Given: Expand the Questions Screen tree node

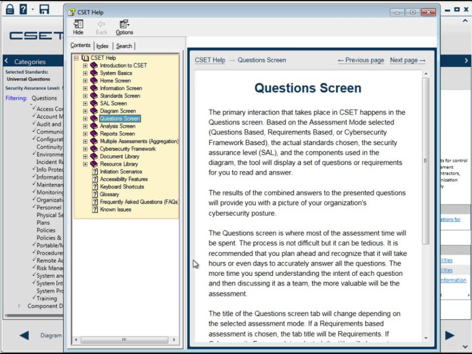Looking at the screenshot, I should (85, 118).
